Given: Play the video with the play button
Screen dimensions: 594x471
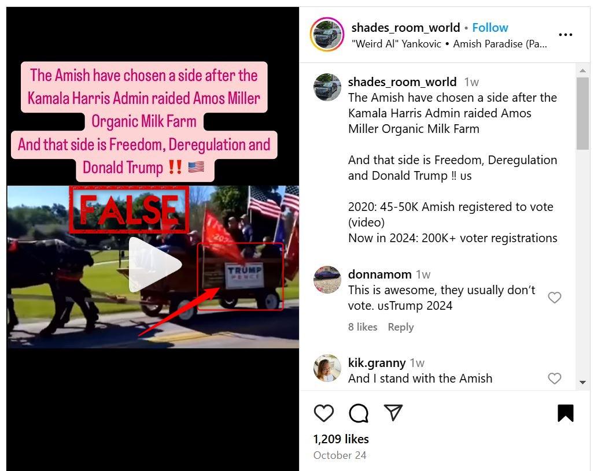Looking at the screenshot, I should (x=154, y=264).
